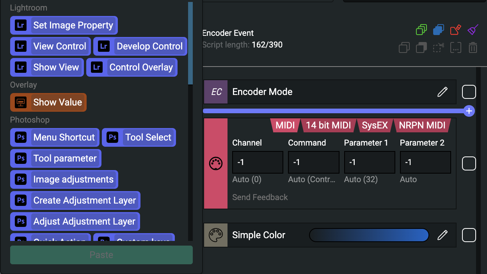Select the Encoder Mode action checkbox

(x=469, y=92)
